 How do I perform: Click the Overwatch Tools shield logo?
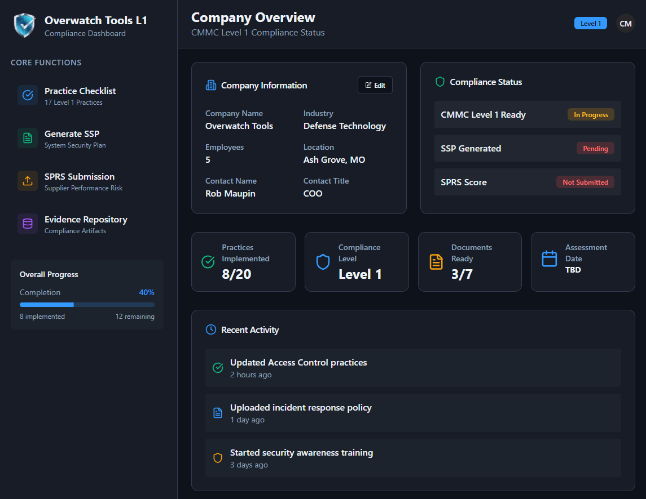click(24, 25)
